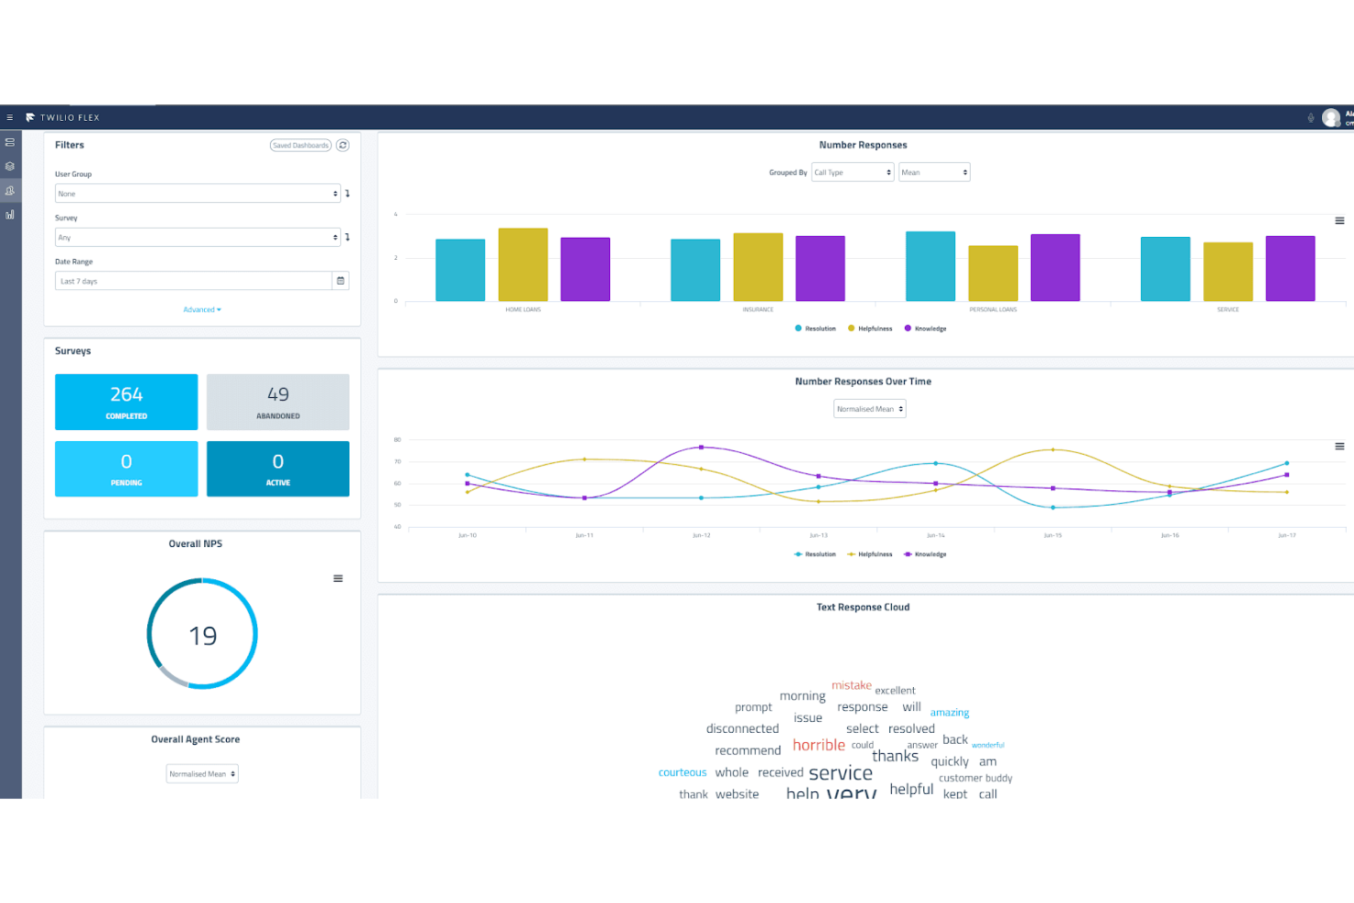Select the queues icon at sidebar top
The image size is (1354, 903).
tap(10, 142)
